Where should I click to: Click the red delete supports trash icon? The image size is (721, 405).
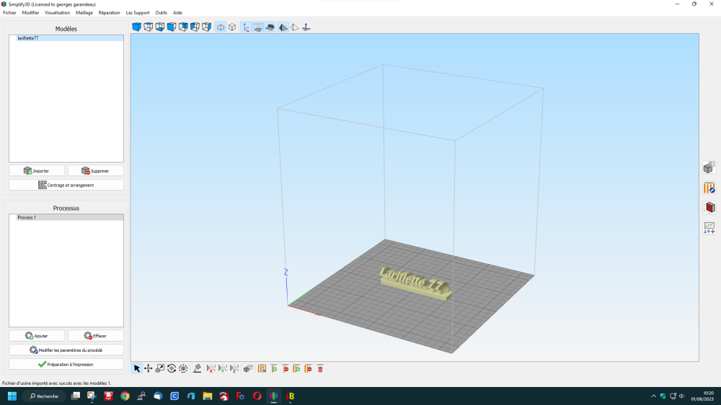[x=320, y=368]
